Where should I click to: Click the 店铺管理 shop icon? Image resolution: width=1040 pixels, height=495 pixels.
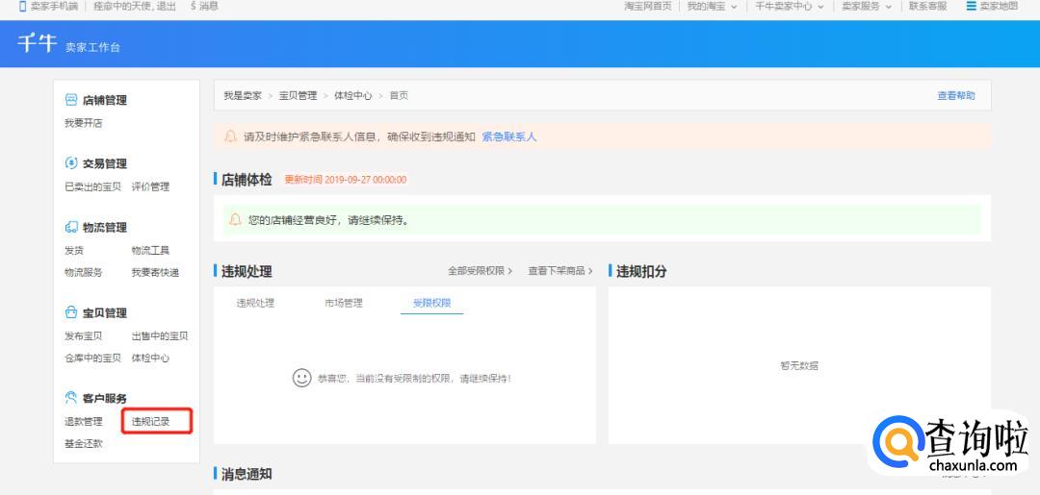[x=71, y=100]
